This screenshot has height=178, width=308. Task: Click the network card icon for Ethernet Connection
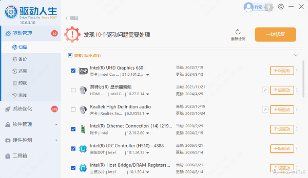(x=83, y=129)
